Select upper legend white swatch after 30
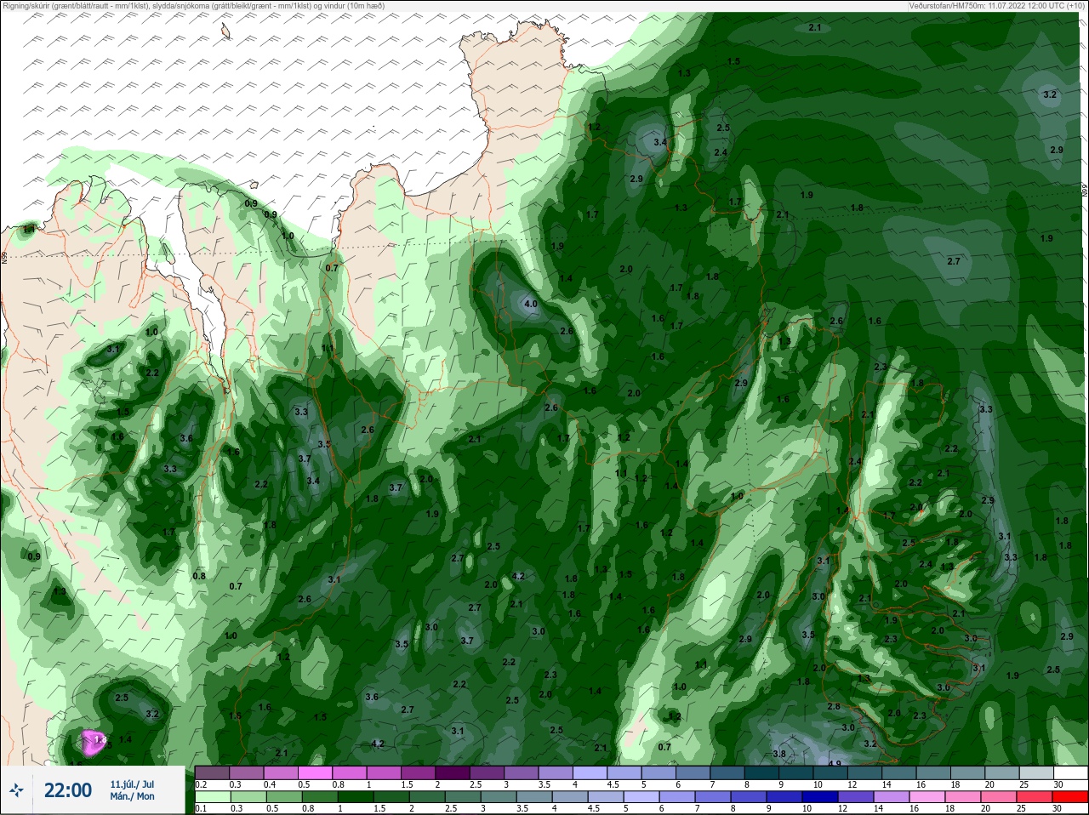1089x815 pixels. coord(1070,772)
